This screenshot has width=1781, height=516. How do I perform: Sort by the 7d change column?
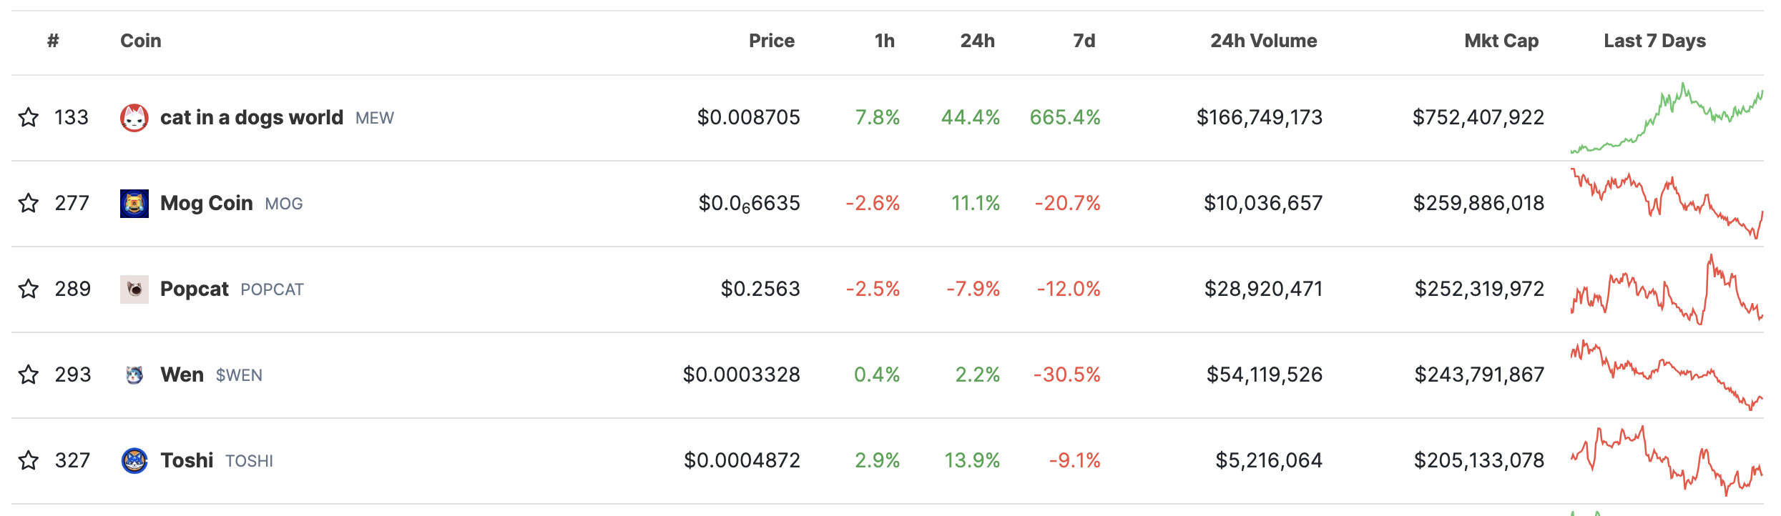click(x=1084, y=41)
